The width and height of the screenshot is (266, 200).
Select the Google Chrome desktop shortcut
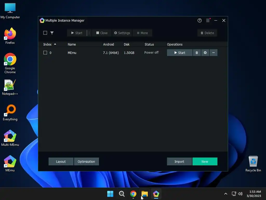(10, 63)
